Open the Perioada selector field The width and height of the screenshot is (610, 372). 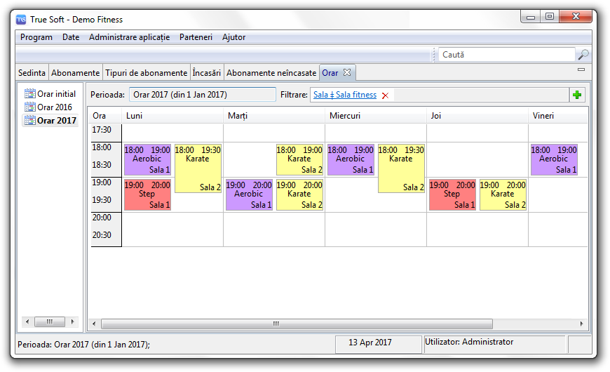coord(203,95)
